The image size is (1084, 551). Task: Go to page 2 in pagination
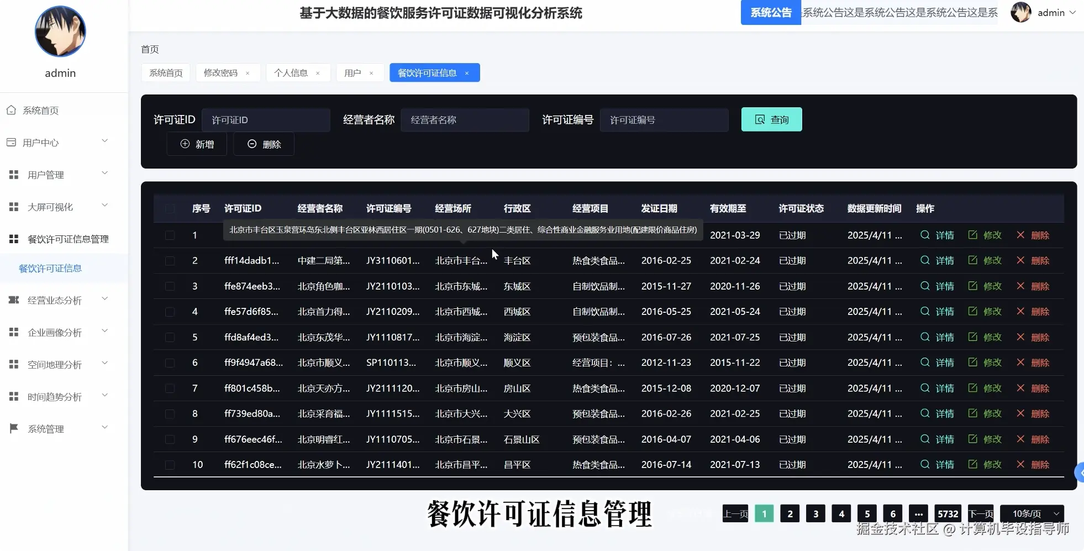(790, 513)
